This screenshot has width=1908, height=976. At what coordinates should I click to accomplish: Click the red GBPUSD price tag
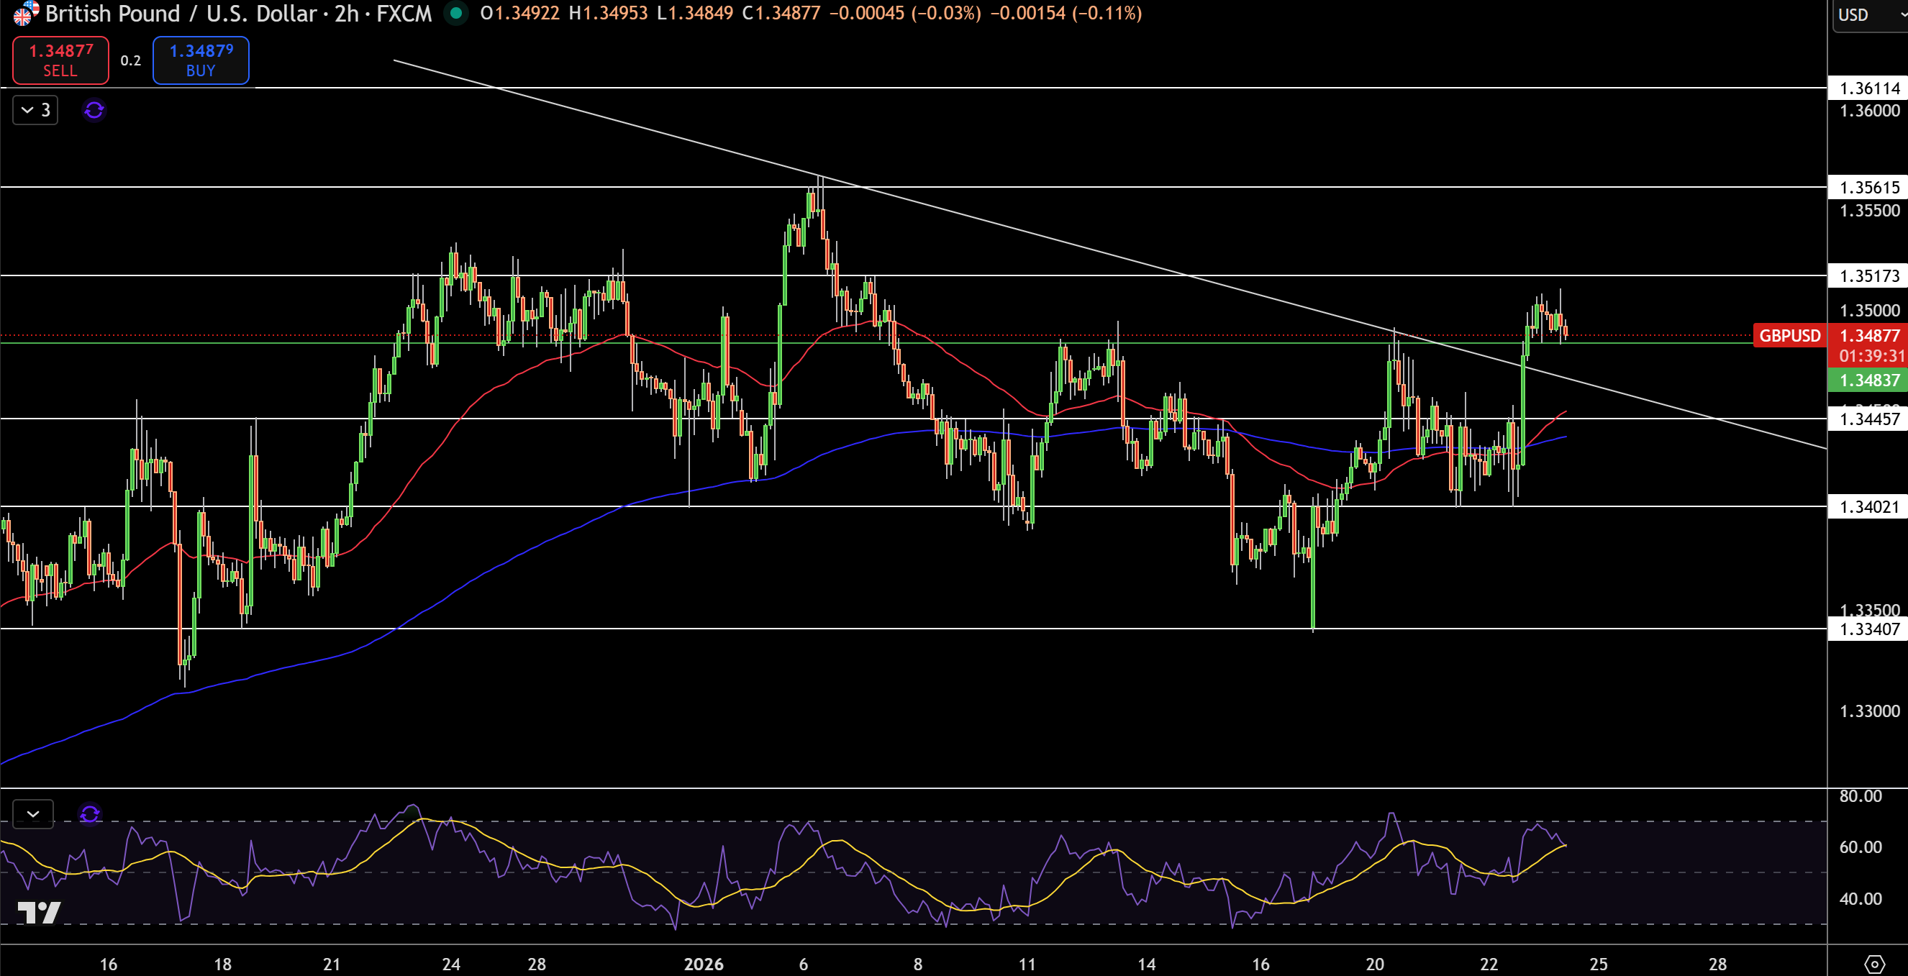pyautogui.click(x=1789, y=335)
